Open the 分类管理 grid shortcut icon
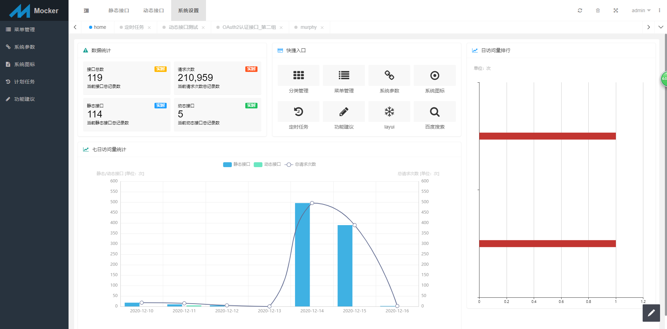 click(x=298, y=75)
